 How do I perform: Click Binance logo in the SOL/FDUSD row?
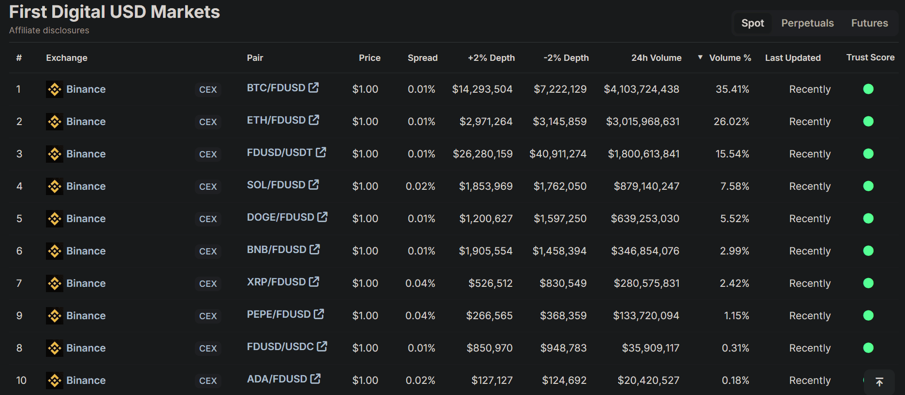click(54, 186)
